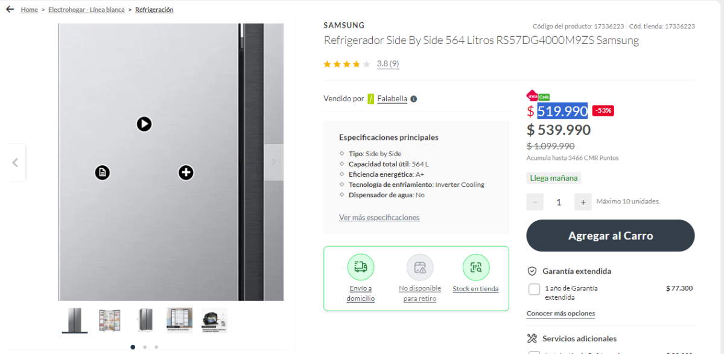Image resolution: width=724 pixels, height=354 pixels.
Task: Click the Stock en tienda icon
Action: tap(476, 267)
